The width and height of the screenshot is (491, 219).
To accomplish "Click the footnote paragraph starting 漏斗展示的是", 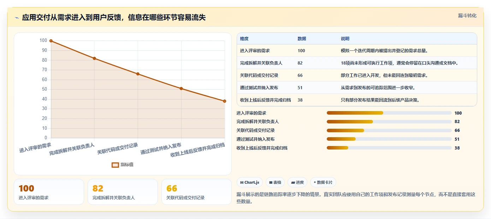I will (356, 198).
